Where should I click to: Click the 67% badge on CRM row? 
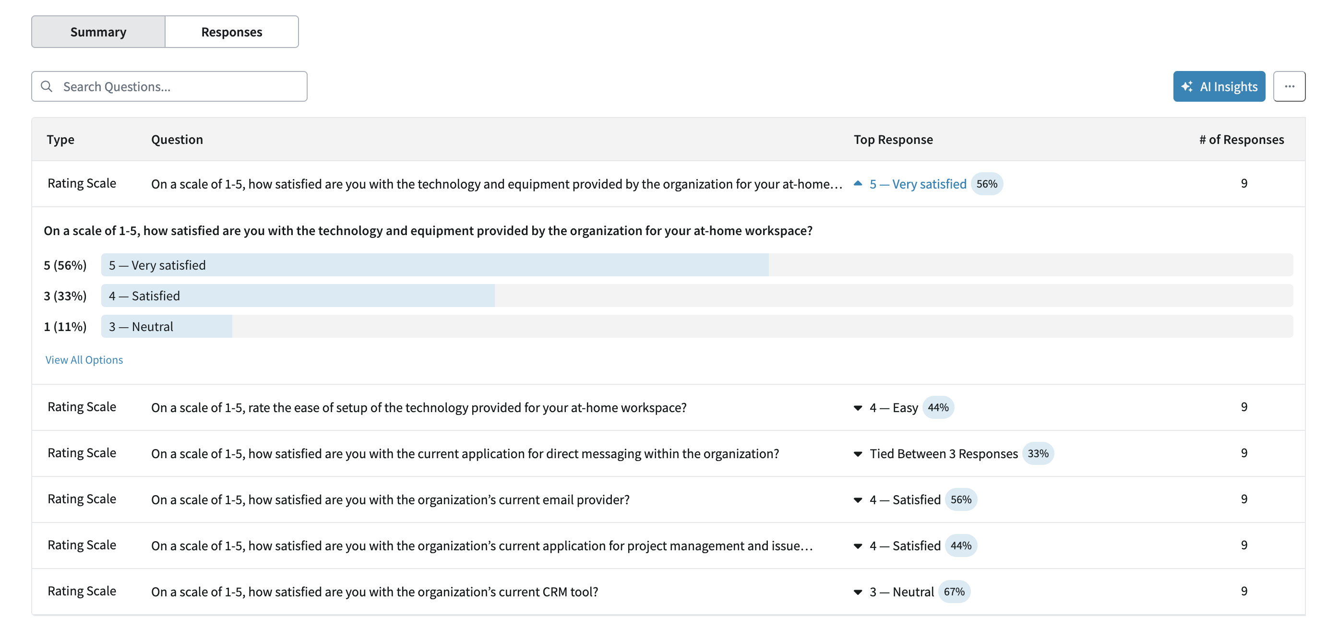tap(953, 592)
